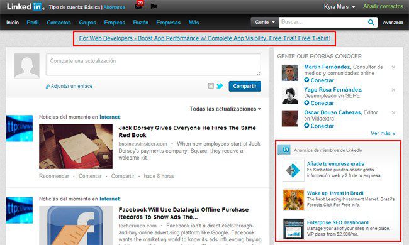Click the Internet channel icon beside the Dorsey story
Screen dimensions: 409x245
20,128
